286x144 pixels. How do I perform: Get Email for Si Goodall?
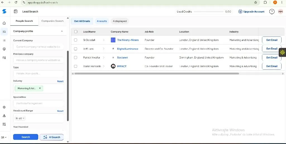pyautogui.click(x=271, y=40)
